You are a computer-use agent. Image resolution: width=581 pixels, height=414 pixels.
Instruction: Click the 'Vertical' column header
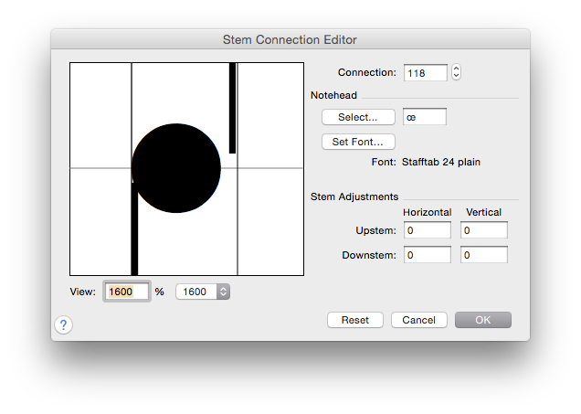pyautogui.click(x=483, y=212)
